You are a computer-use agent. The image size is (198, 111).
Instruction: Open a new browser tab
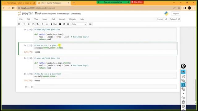pyautogui.click(x=74, y=3)
